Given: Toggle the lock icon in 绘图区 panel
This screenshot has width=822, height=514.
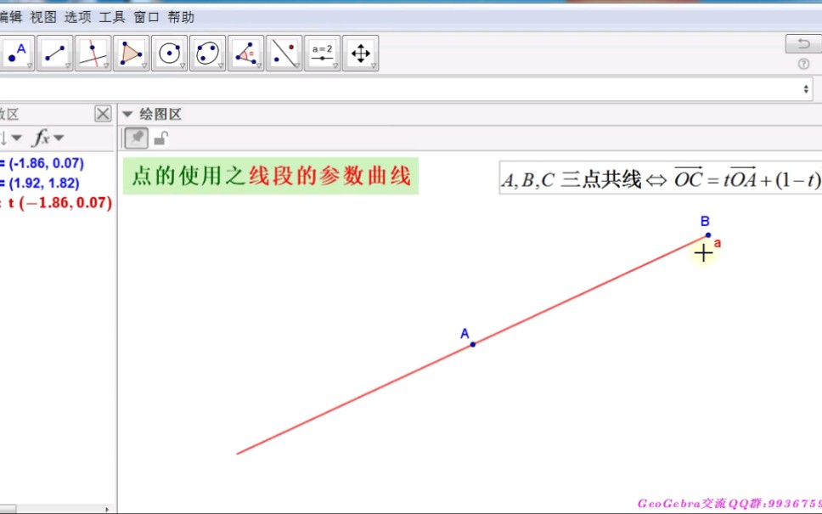Looking at the screenshot, I should coord(161,138).
